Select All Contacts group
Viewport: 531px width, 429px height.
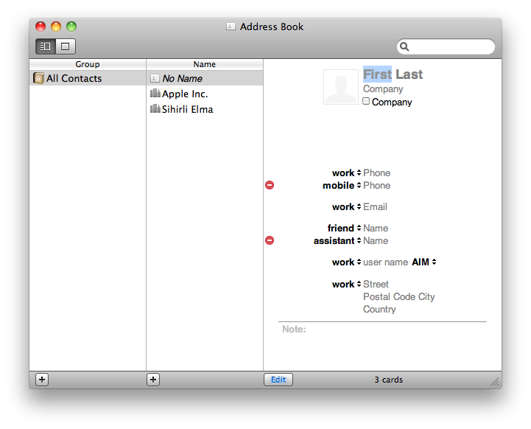pos(74,79)
